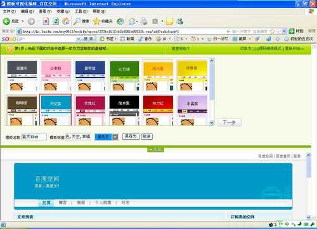Click the SOSO logo icon

click(9, 39)
